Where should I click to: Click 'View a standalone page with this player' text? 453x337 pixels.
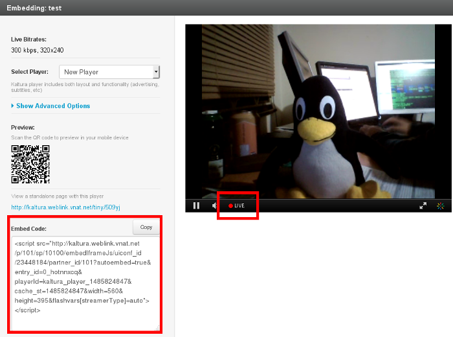(x=57, y=196)
